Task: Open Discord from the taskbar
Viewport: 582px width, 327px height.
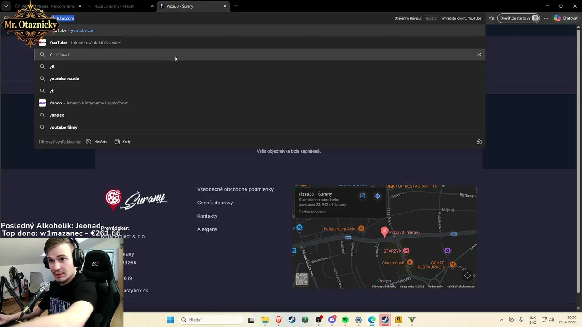Action: click(332, 320)
